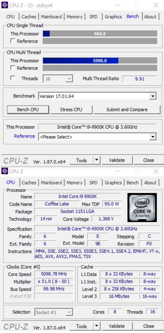Tick the Threads checkbox
The image size is (164, 333).
point(13,78)
